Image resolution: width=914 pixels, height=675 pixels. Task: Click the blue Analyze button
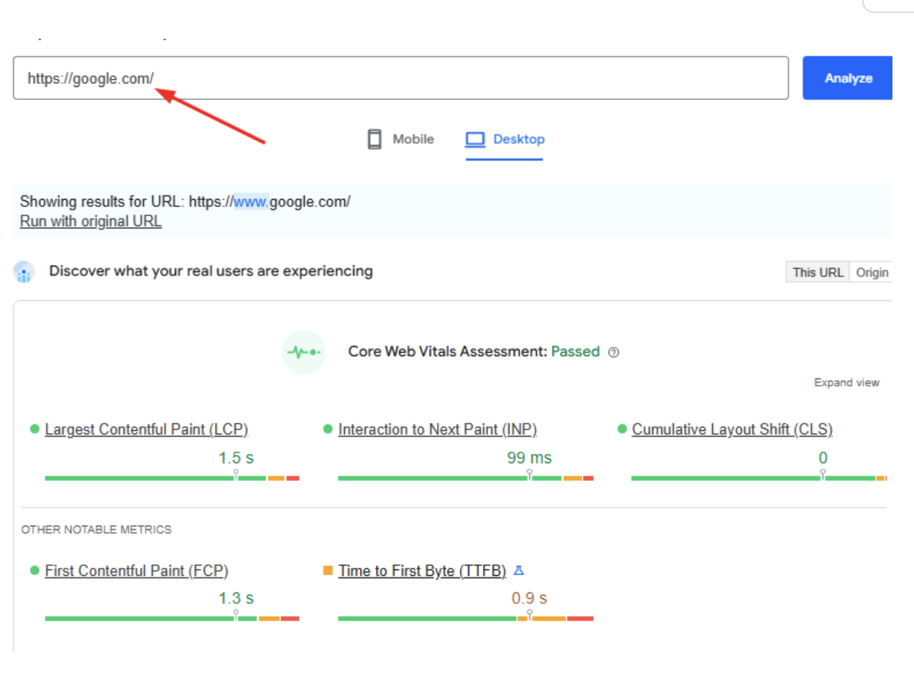tap(848, 78)
